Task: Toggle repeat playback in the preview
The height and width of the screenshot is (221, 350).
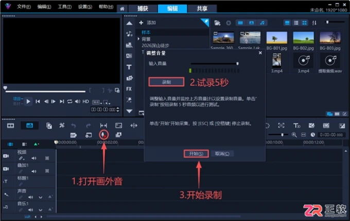Action: (x=69, y=101)
